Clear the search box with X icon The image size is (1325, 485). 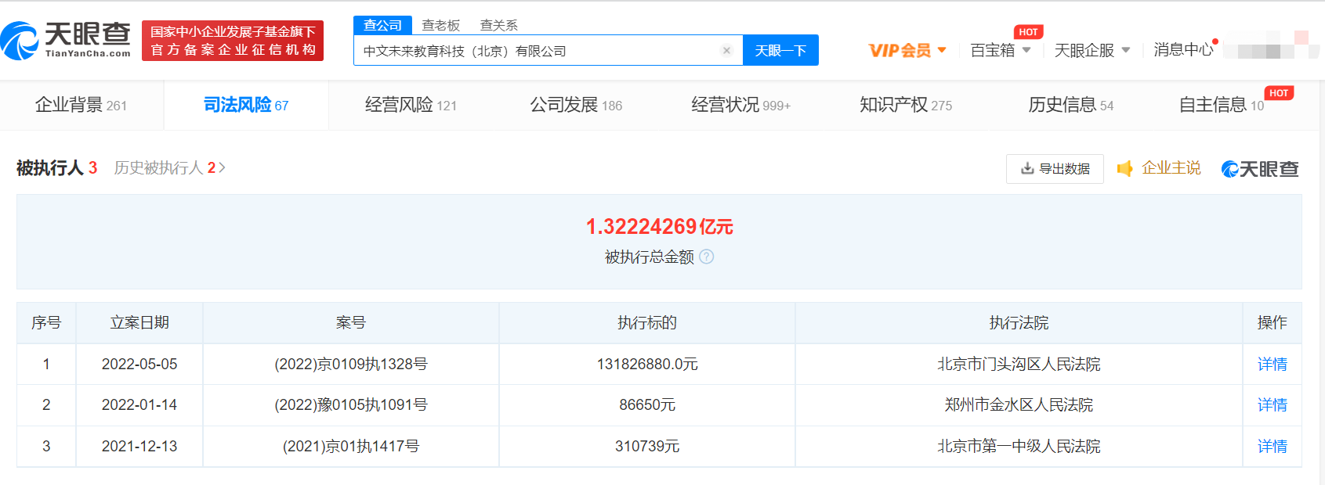coord(726,51)
